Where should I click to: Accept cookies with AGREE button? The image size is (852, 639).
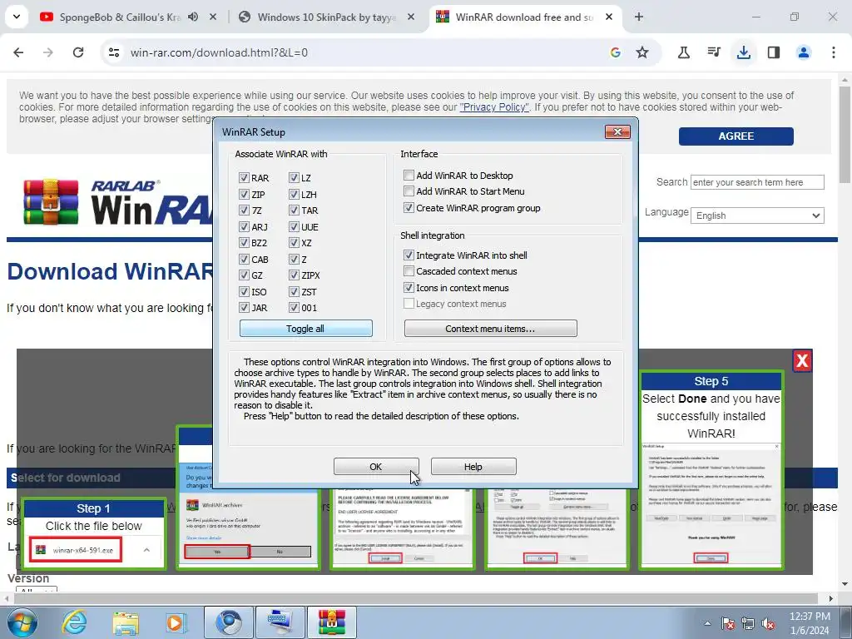736,136
